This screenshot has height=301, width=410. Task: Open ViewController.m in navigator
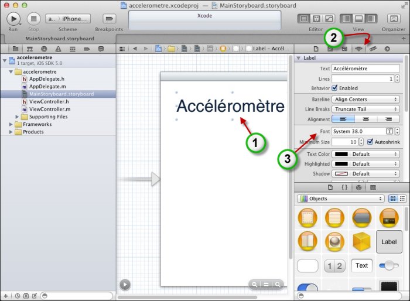[50, 109]
